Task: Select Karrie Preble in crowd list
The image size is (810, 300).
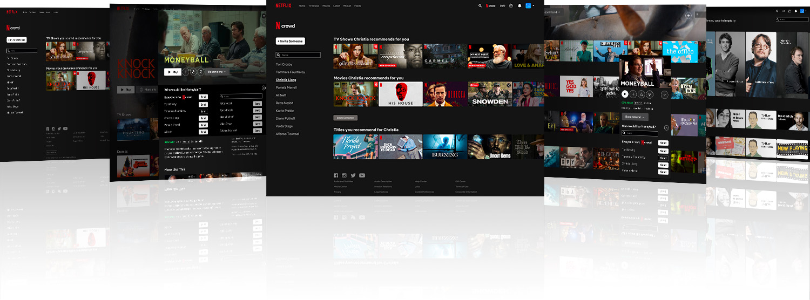Action: [285, 111]
